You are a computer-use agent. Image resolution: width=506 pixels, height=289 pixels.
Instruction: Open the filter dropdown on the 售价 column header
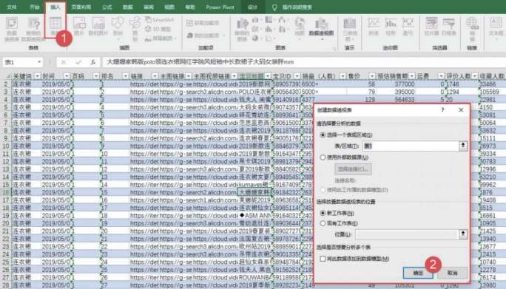tap(372, 76)
